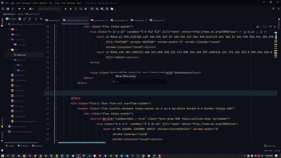The height and width of the screenshot is (158, 281).
Task: Click the Stop square icon
Action: pyautogui.click(x=86, y=9)
